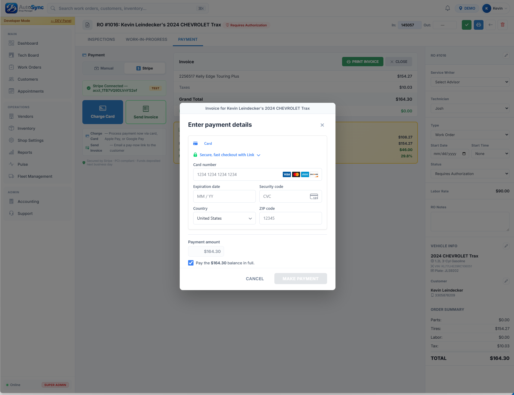Viewport: 514px width, 395px height.
Task: Open the Country dropdown in payment form
Action: point(224,218)
